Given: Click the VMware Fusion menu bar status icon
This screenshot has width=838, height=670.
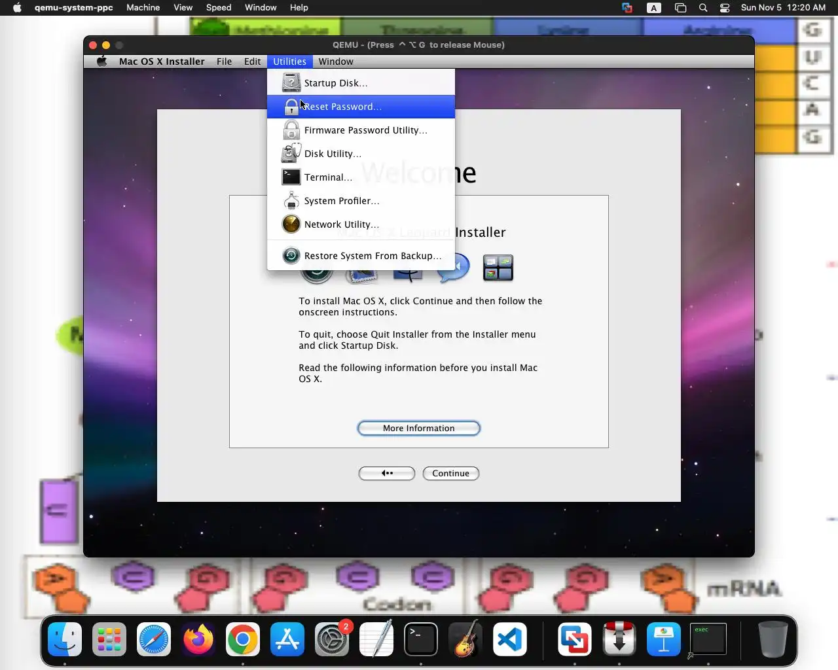Looking at the screenshot, I should (627, 8).
